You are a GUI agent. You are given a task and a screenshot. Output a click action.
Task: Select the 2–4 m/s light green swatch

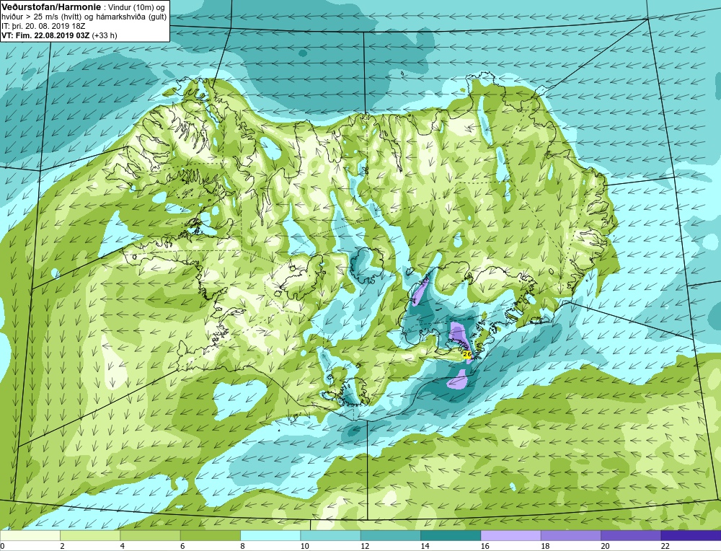point(90,535)
